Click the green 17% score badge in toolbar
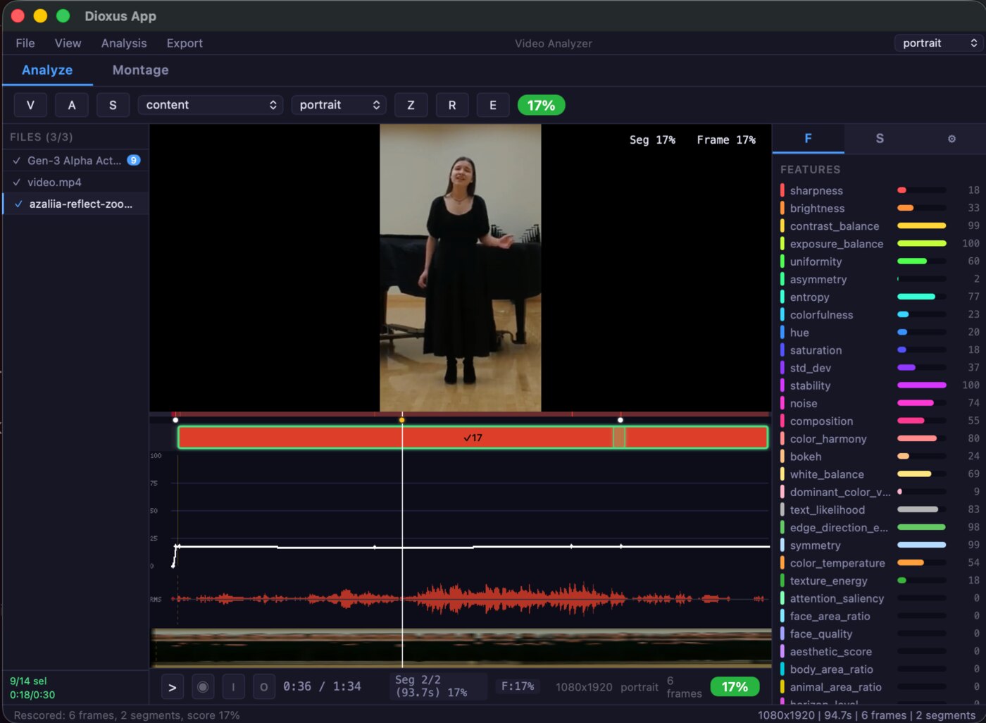 tap(541, 105)
